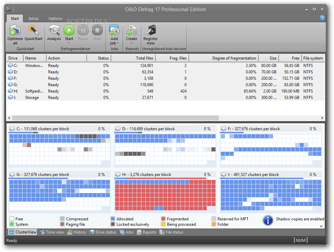This screenshot has width=334, height=252.
Task: Sort by the Name column header
Action: click(x=35, y=58)
